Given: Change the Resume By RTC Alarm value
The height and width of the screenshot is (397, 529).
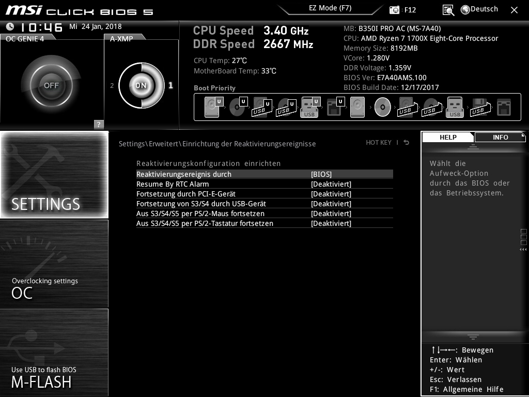Looking at the screenshot, I should point(331,184).
